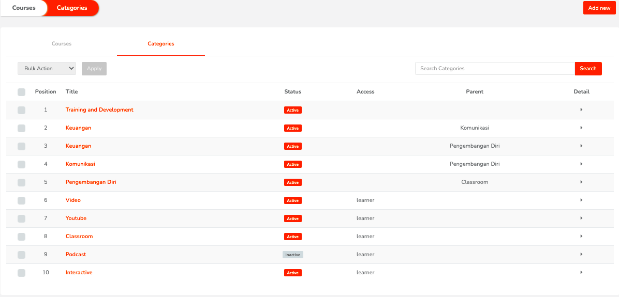The width and height of the screenshot is (619, 297).
Task: Open the Courses tab in the panel
Action: click(62, 44)
